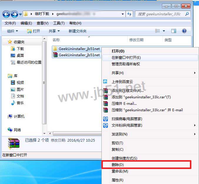Viewport: 199px width, 184px height.
Task: Toggle the preview pane icon
Action: point(174,31)
